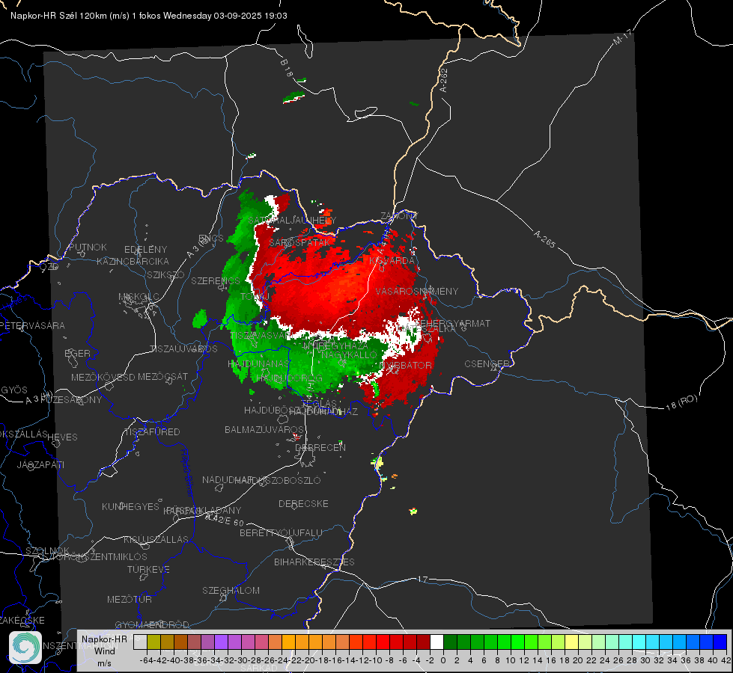Select the MEZŐCSÁT label
The image size is (733, 673).
pyautogui.click(x=162, y=376)
